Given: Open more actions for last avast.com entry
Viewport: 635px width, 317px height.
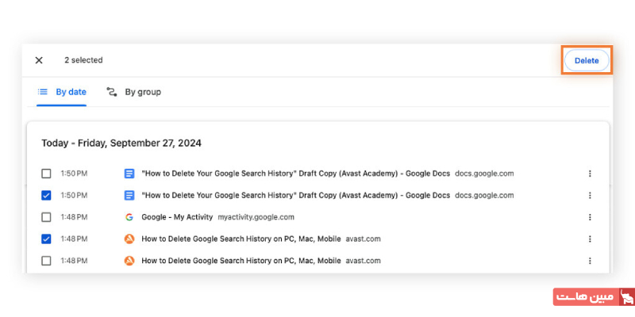Looking at the screenshot, I should [x=590, y=261].
